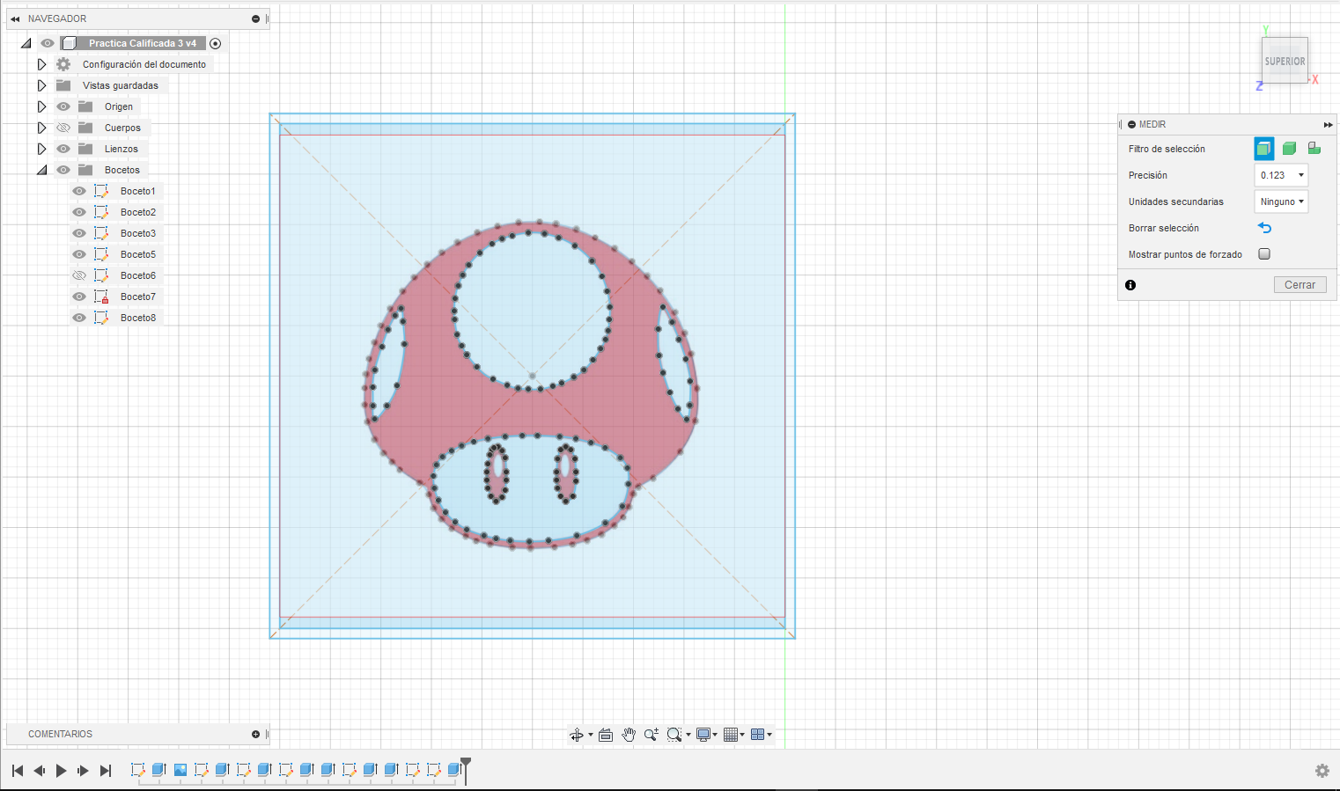Select the first sketch feature in timeline
This screenshot has height=791, width=1340.
[138, 770]
